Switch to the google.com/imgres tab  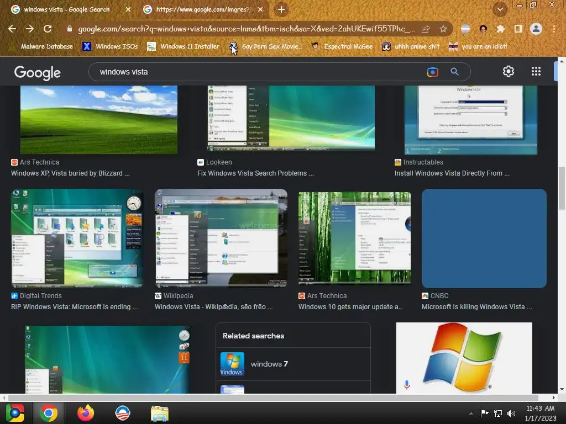click(202, 9)
